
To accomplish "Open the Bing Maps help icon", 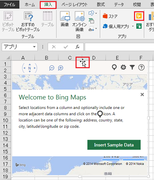I will click(141, 67).
